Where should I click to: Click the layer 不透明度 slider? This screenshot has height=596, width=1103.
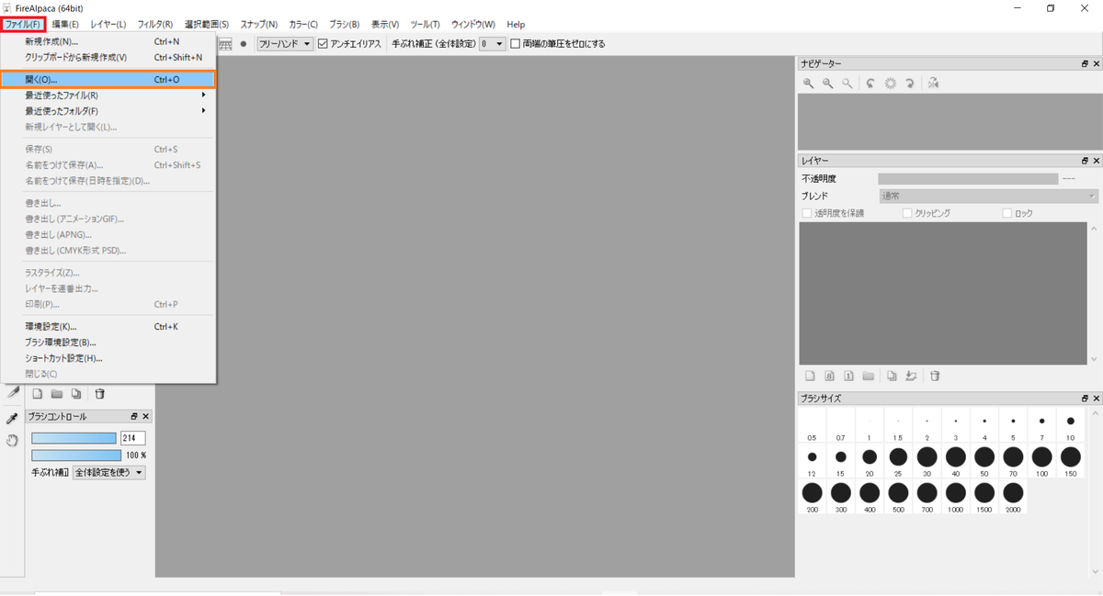968,178
